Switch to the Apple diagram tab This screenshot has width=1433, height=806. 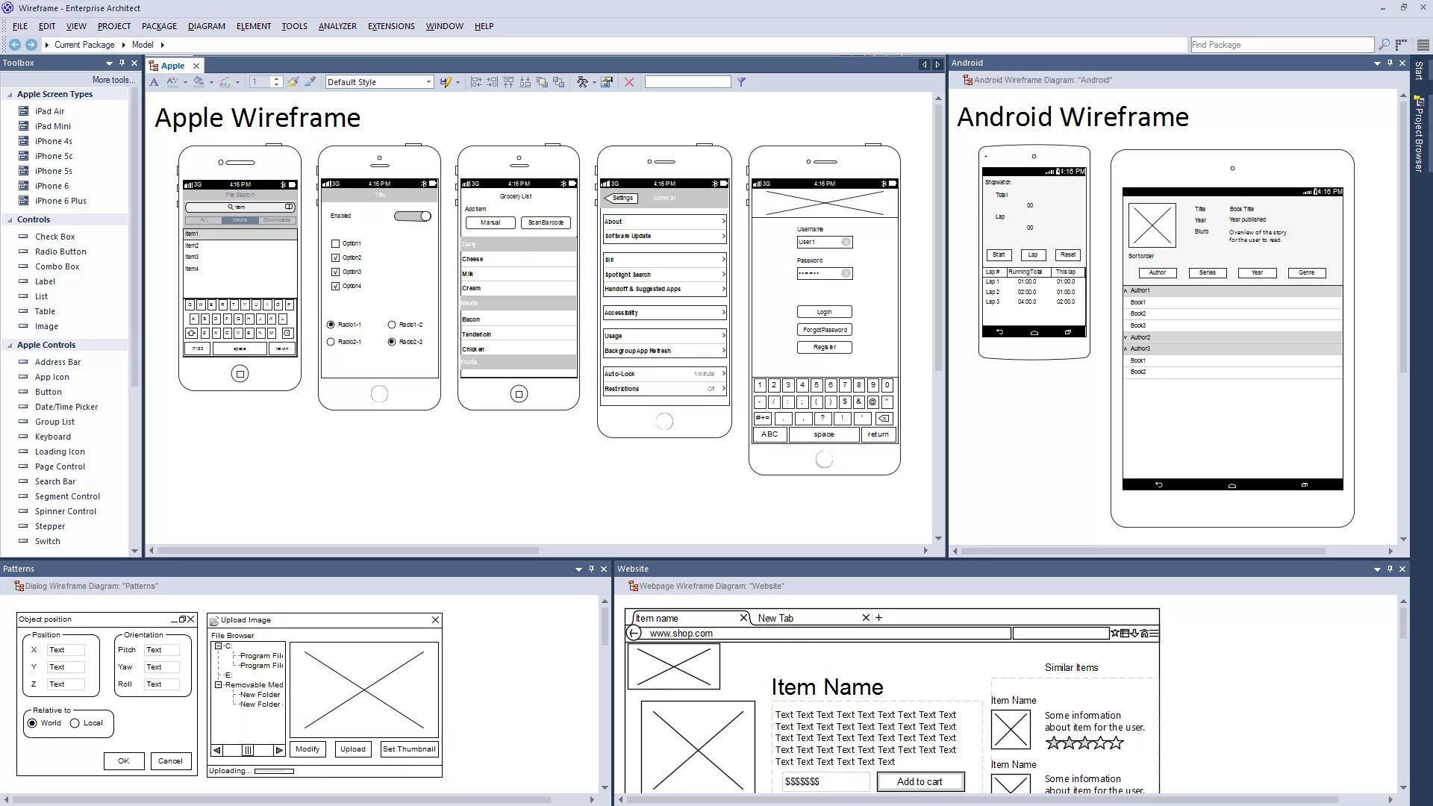point(172,66)
